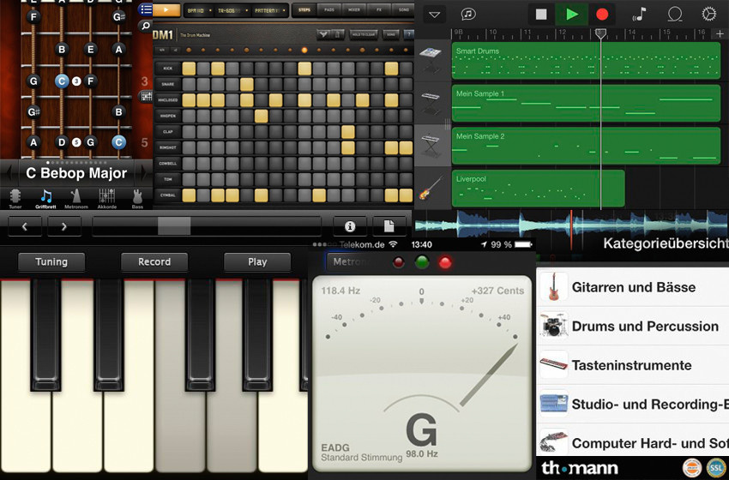Click the DM1 trash icon
Viewport: 729px width, 480px height.
(x=338, y=34)
